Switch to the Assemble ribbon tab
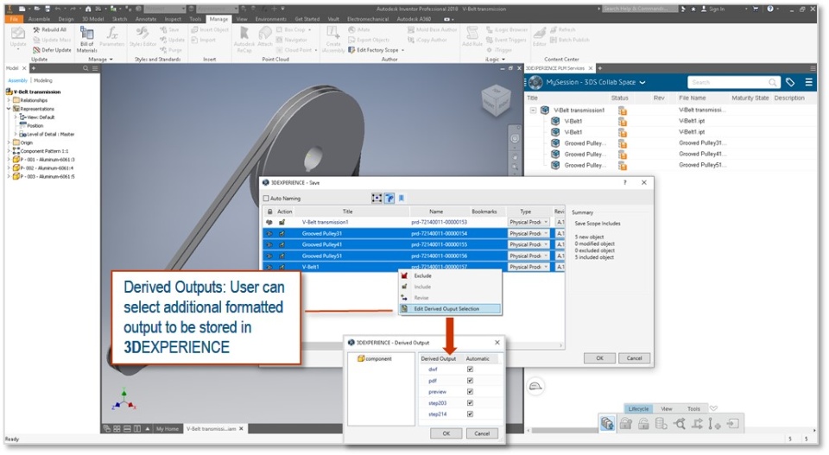This screenshot has width=829, height=455. [39, 19]
